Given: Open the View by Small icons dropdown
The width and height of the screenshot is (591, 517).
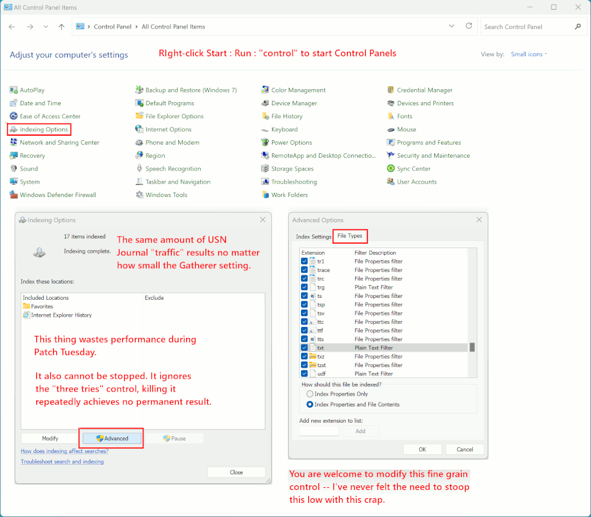Looking at the screenshot, I should click(529, 54).
